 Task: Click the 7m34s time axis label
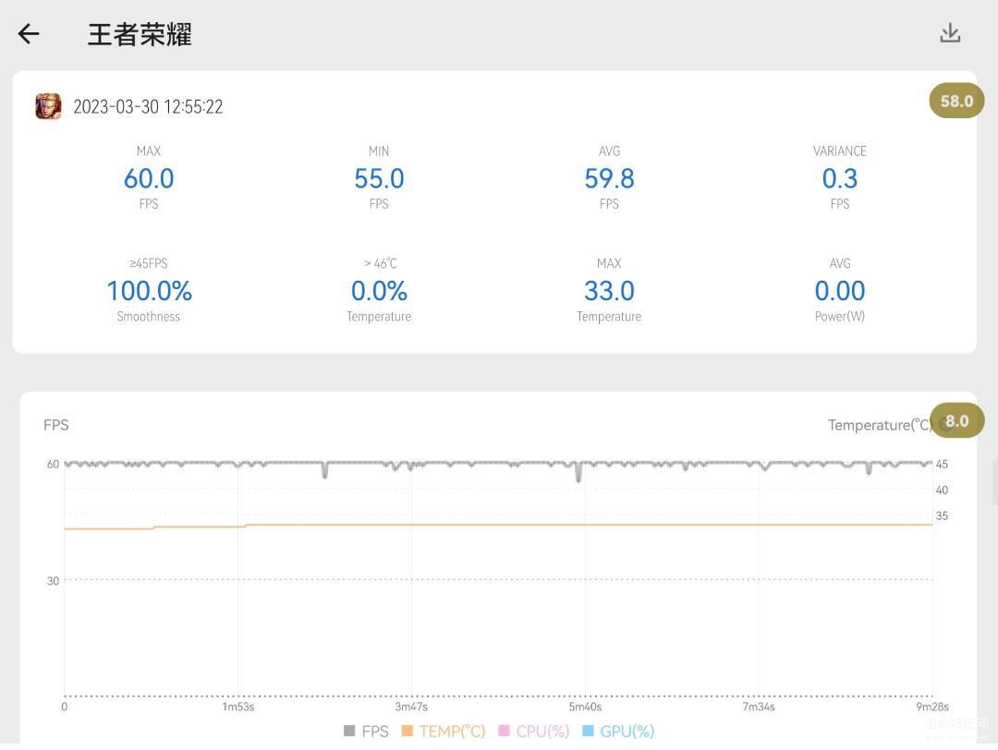(x=759, y=708)
